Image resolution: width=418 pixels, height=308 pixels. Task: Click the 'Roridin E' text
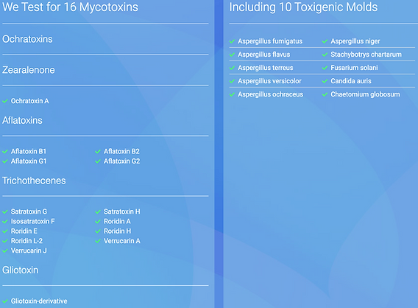click(24, 231)
